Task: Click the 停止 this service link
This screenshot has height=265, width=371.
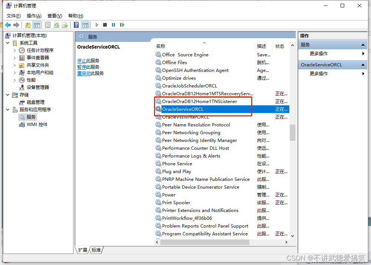Action: [x=82, y=61]
